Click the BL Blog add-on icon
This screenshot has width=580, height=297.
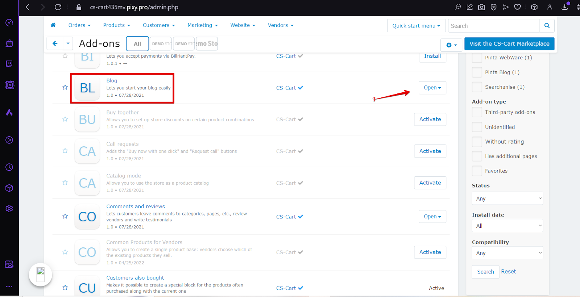point(87,88)
